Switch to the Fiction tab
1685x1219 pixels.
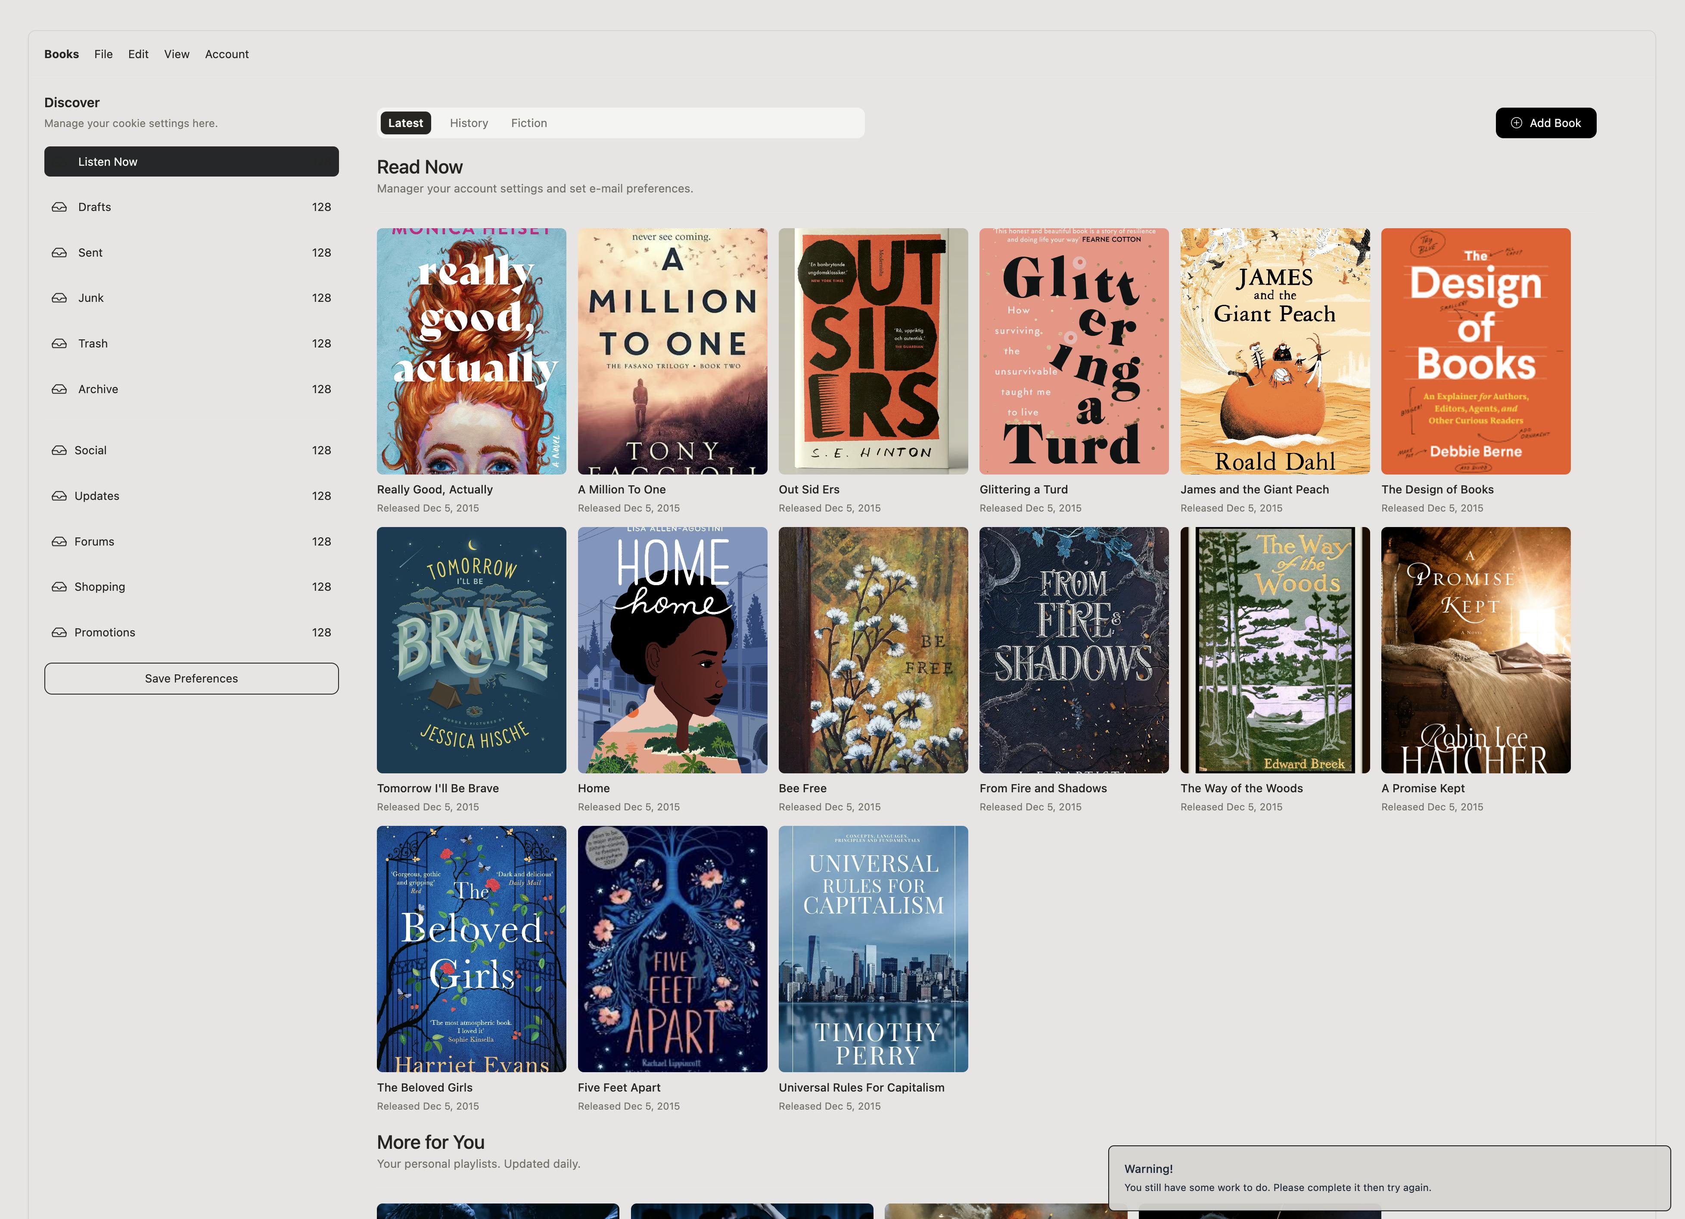point(528,123)
